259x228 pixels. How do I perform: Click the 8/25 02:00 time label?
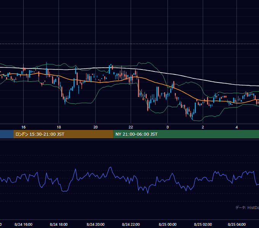tap(203, 224)
